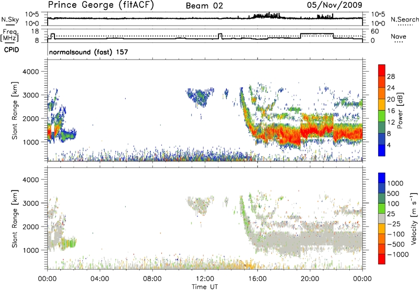Click the '24' power colorbar label
Viewport: 419px width, 290px height.
point(391,88)
